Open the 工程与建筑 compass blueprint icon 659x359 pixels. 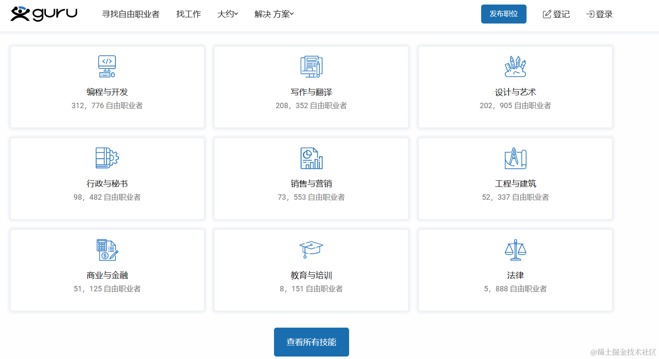tap(515, 158)
